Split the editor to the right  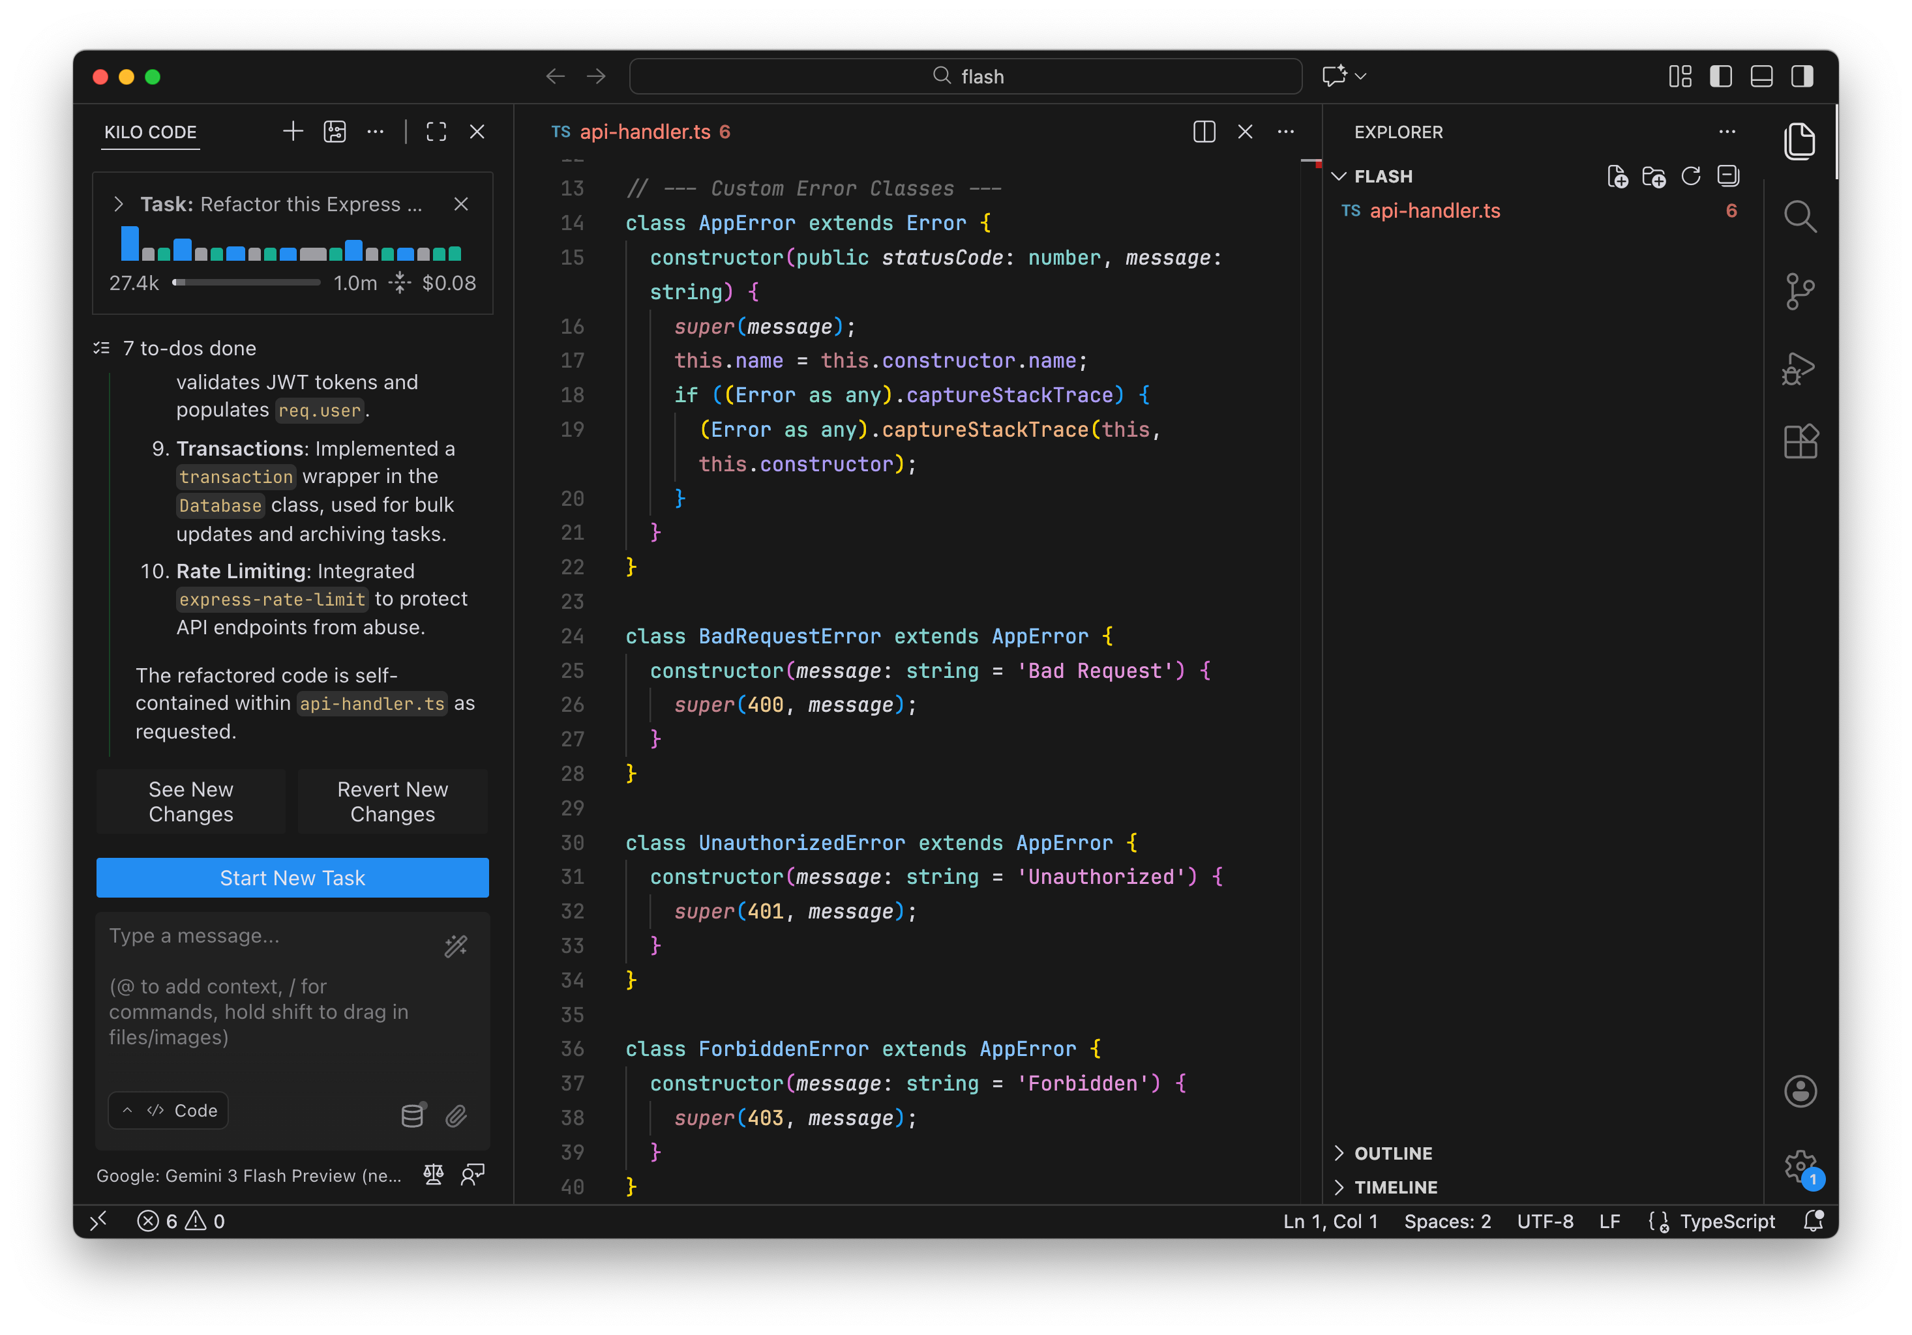(x=1203, y=132)
